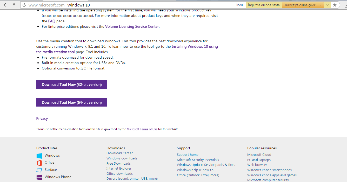Open Drivers (sound, printer, USB, more) link
This screenshot has width=347, height=182.
point(132,178)
